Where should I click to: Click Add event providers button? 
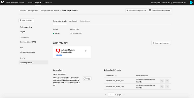click(x=161, y=43)
